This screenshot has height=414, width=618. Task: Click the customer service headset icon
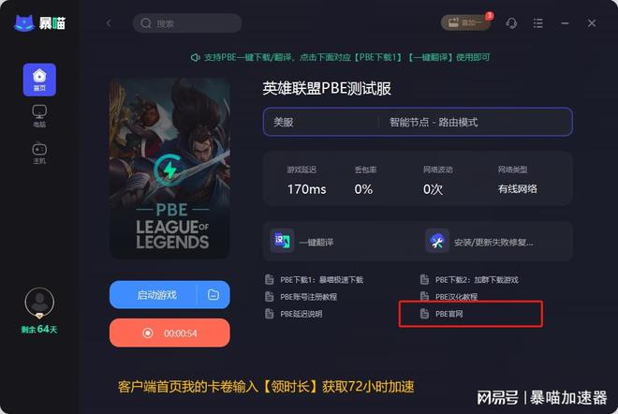tap(511, 23)
